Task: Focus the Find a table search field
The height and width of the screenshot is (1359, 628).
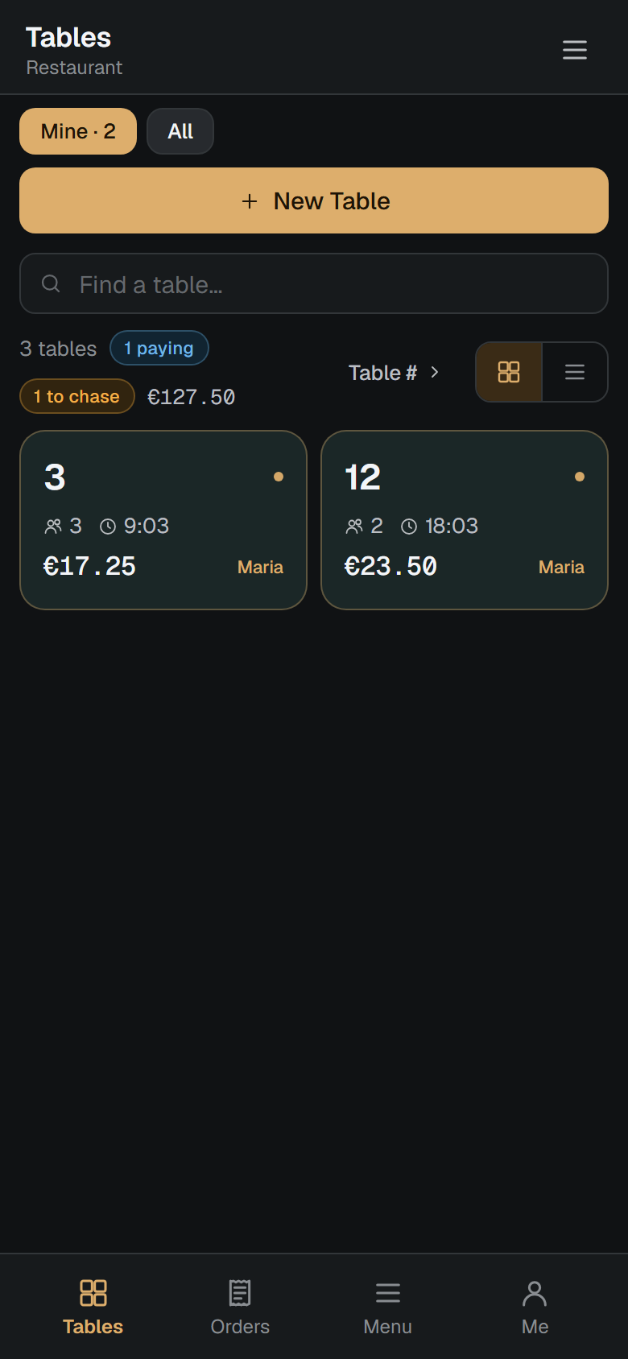Action: tap(314, 283)
